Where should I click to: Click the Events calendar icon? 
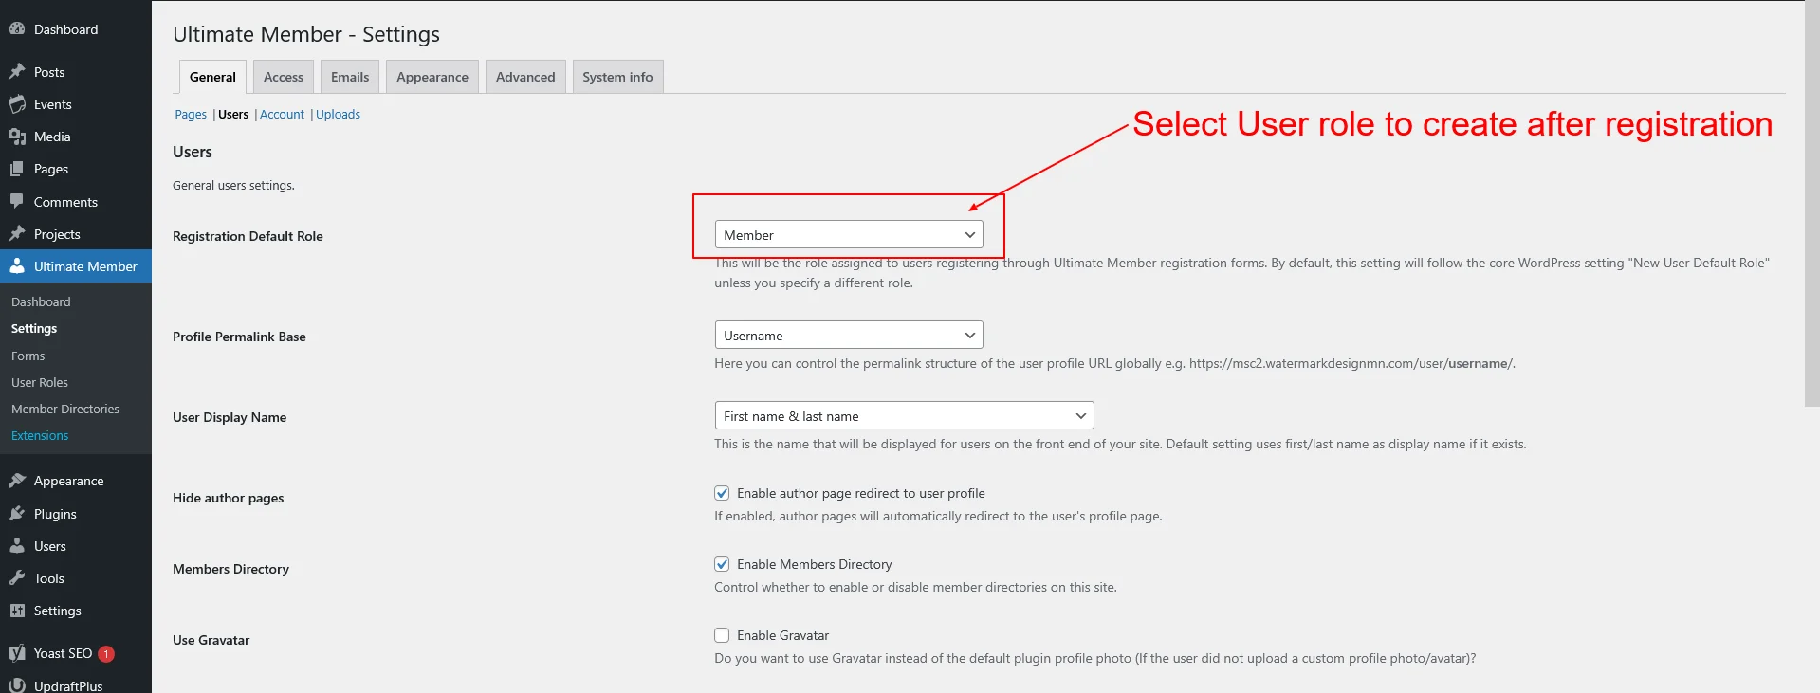[x=17, y=104]
